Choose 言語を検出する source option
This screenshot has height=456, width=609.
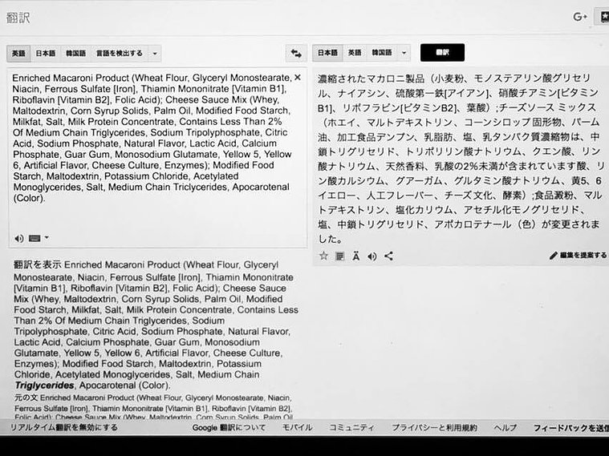[x=120, y=54]
